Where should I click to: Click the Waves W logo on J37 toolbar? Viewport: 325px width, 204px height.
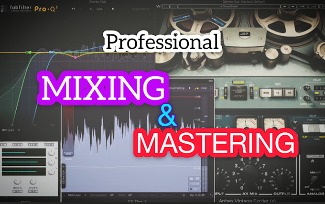pyautogui.click(x=158, y=6)
